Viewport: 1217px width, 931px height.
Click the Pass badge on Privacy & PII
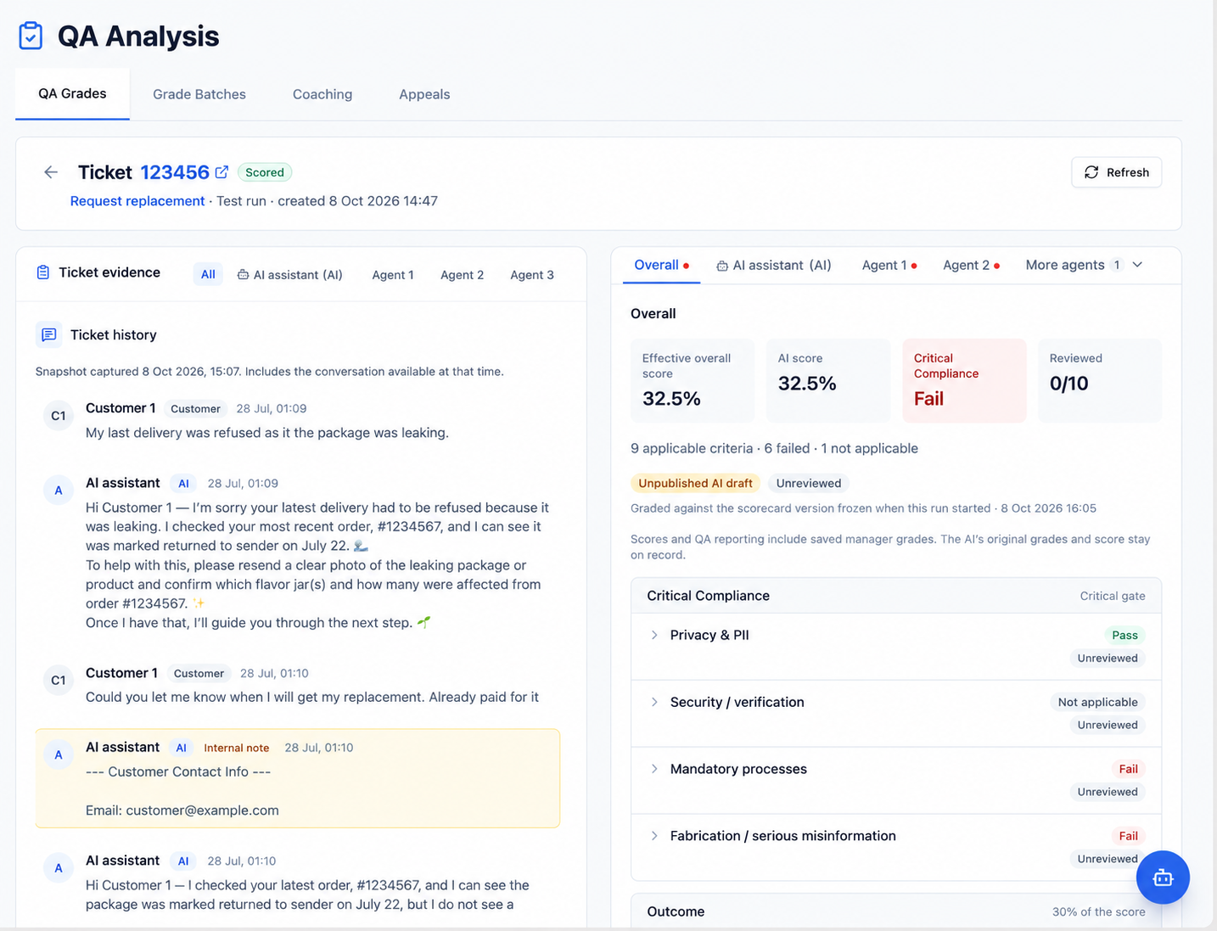point(1124,635)
